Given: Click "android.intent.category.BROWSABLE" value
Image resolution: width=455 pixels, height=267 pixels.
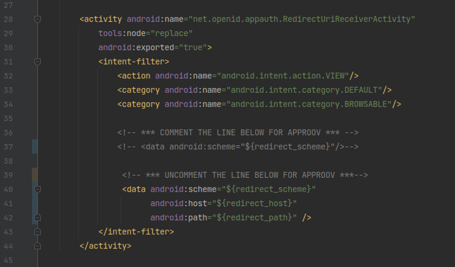Looking at the screenshot, I should pos(309,104).
